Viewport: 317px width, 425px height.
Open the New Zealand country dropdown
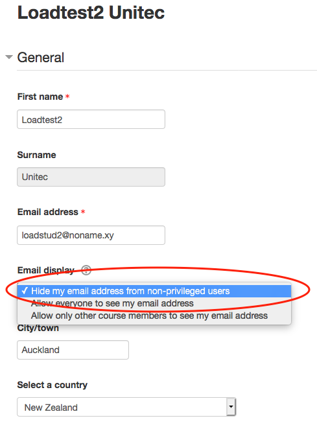coord(126,407)
